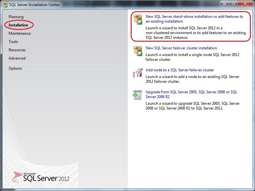Click the SQL Server title bar icon

pyautogui.click(x=5, y=5)
